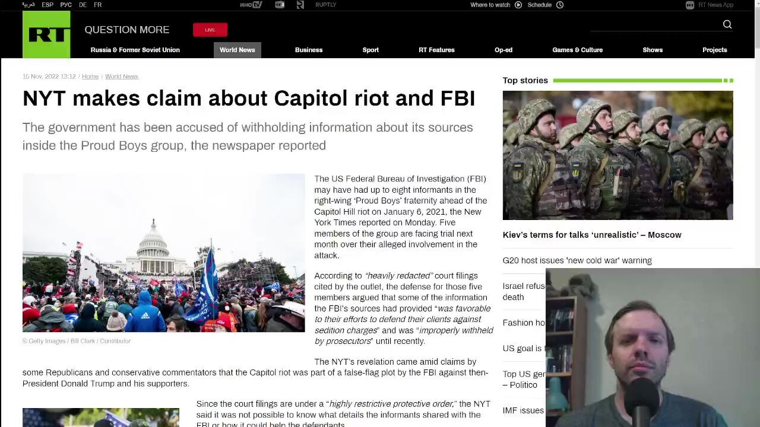760x427 pixels.
Task: Open G20 host 'new cold war' warning story
Action: coord(577,260)
